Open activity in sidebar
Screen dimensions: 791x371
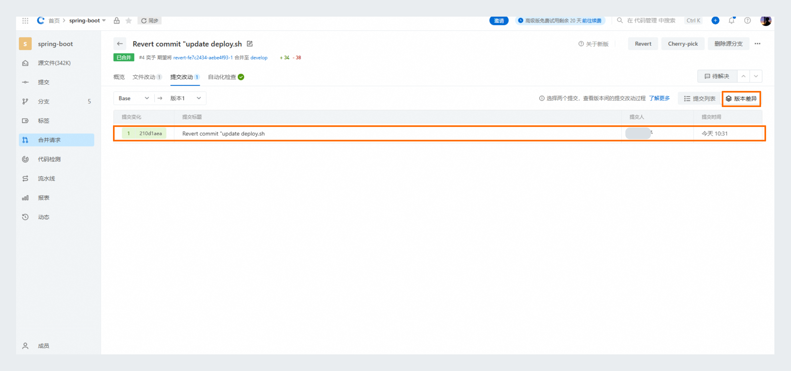pyautogui.click(x=56, y=217)
